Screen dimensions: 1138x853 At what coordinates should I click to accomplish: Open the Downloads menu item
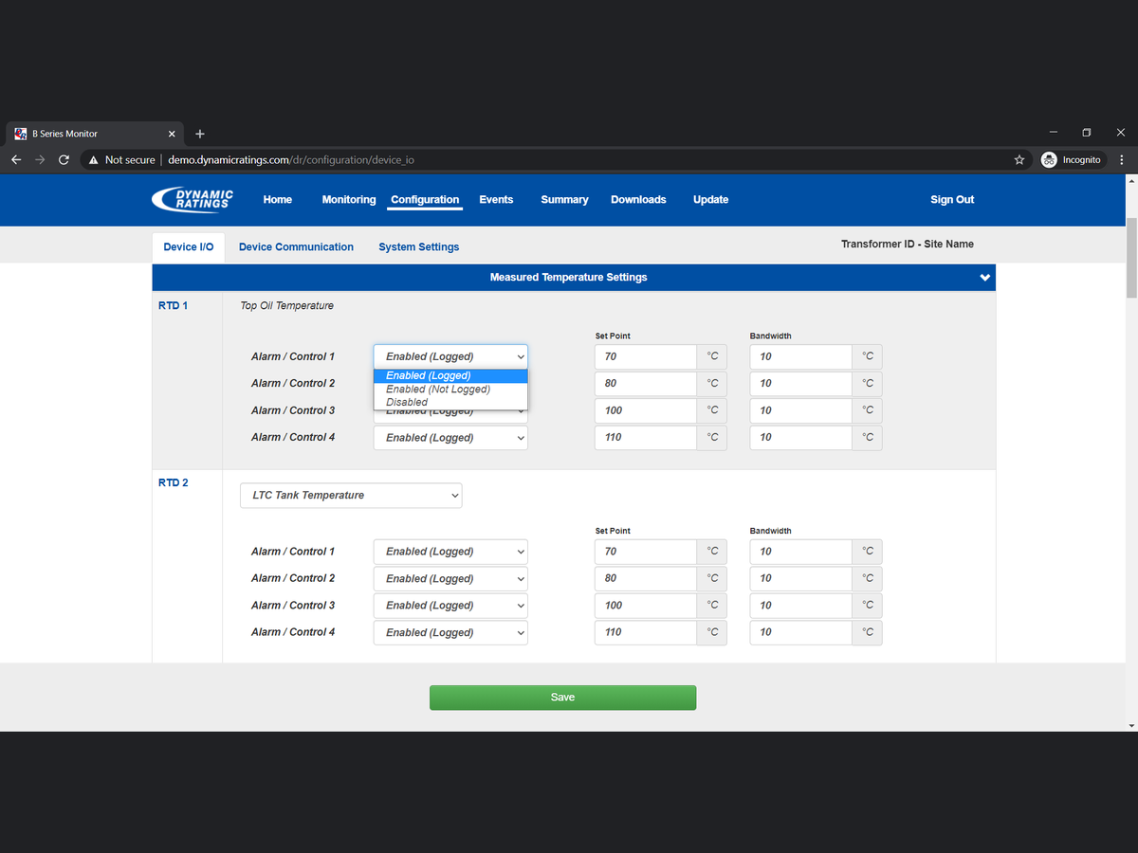tap(638, 200)
